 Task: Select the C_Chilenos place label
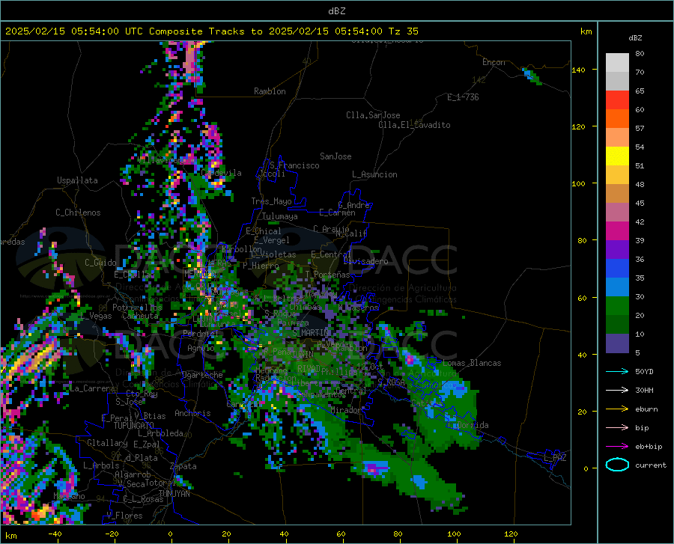tap(78, 213)
